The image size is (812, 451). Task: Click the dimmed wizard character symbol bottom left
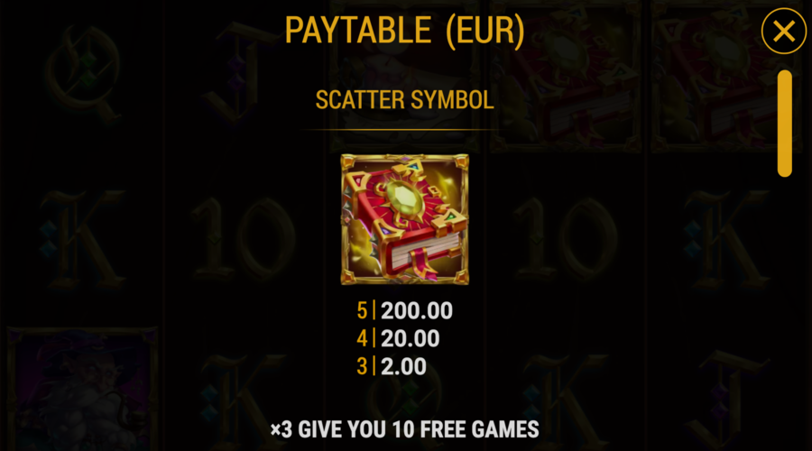point(83,389)
